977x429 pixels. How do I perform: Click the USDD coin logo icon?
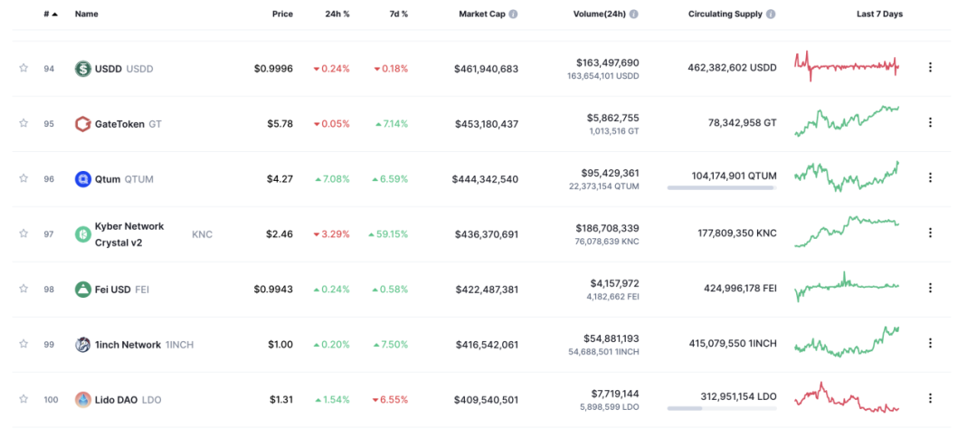pyautogui.click(x=83, y=69)
